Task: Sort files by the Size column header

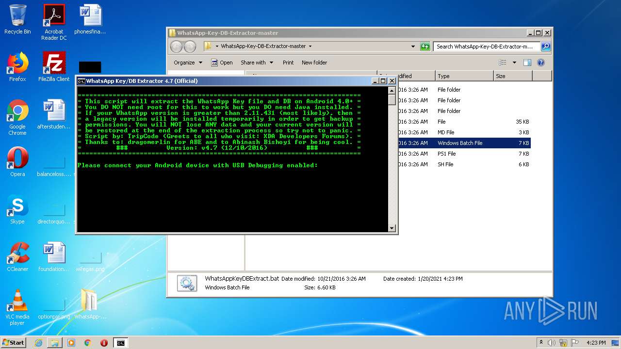Action: tap(513, 76)
